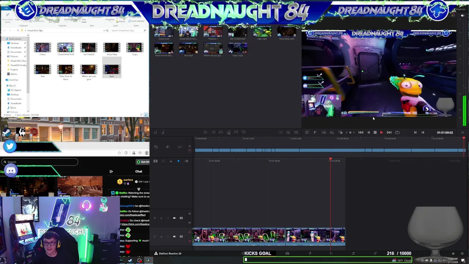Open Dread Kick Clips in Quick access
Viewport: 469px width, 264px height.
(18, 61)
